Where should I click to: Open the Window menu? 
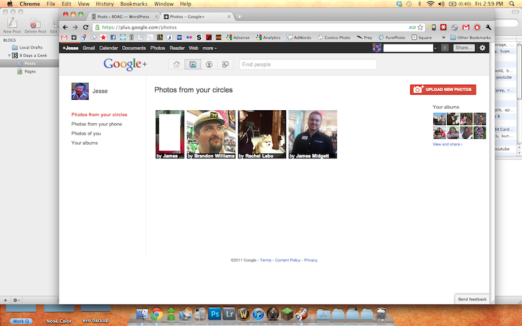click(x=164, y=4)
